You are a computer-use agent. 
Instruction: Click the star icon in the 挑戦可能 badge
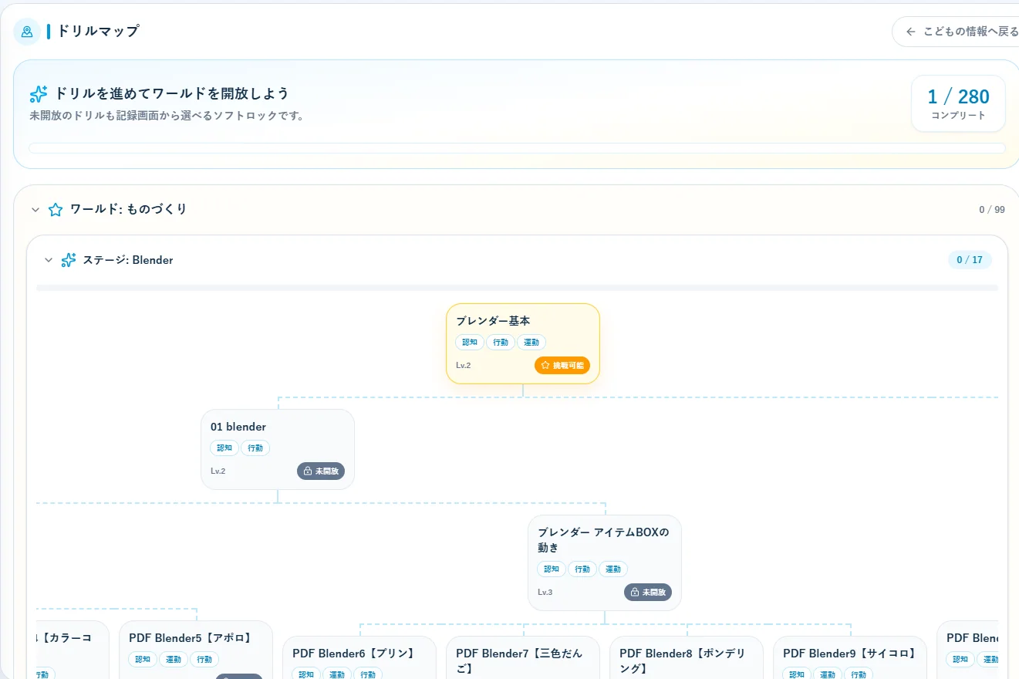pos(545,365)
